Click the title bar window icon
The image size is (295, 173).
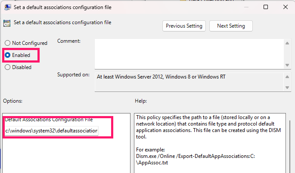[7, 7]
